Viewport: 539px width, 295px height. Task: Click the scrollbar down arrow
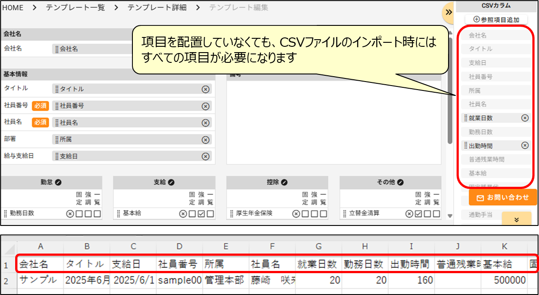450,216
